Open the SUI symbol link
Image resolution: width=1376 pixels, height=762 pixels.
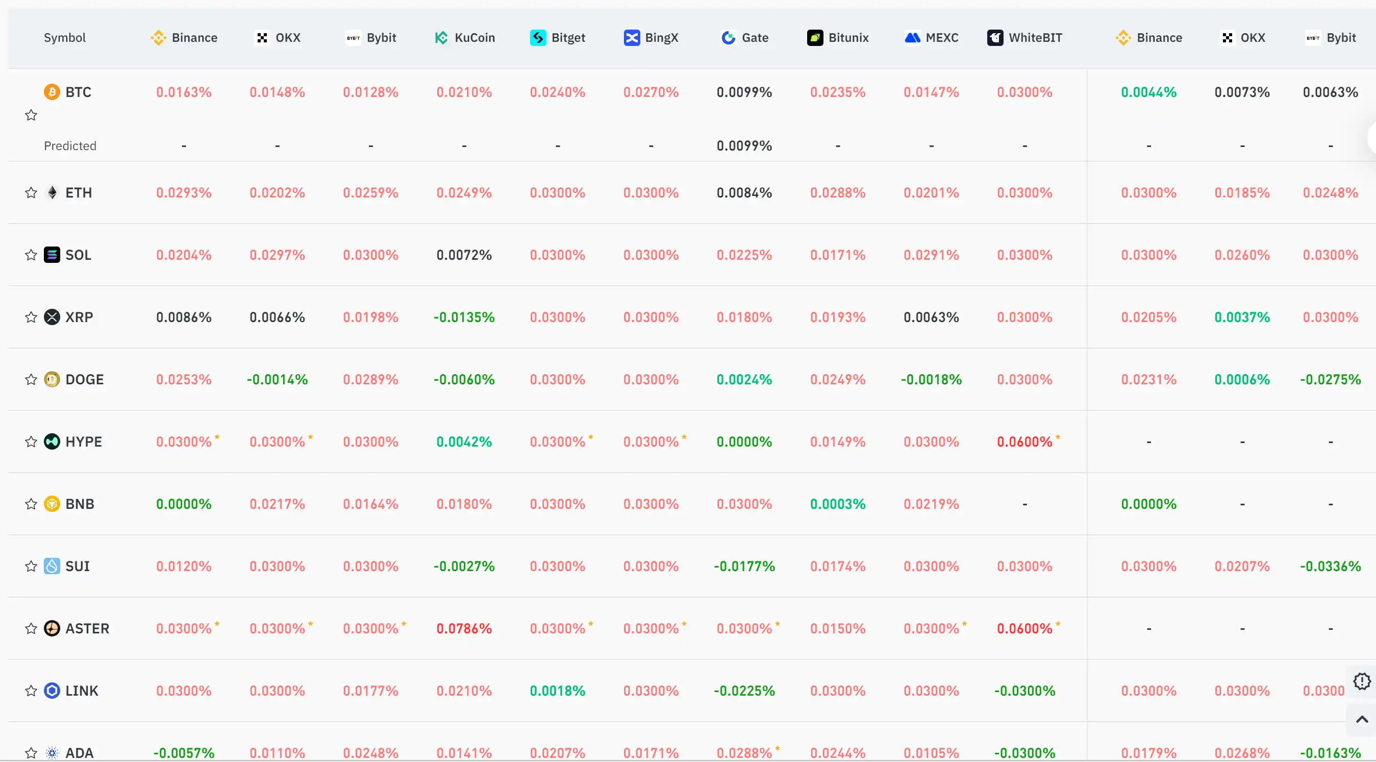pyautogui.click(x=78, y=567)
